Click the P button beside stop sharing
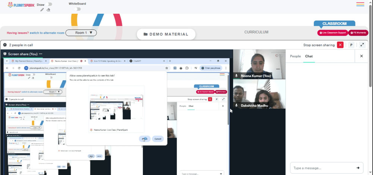The height and width of the screenshot is (175, 373). tap(351, 45)
